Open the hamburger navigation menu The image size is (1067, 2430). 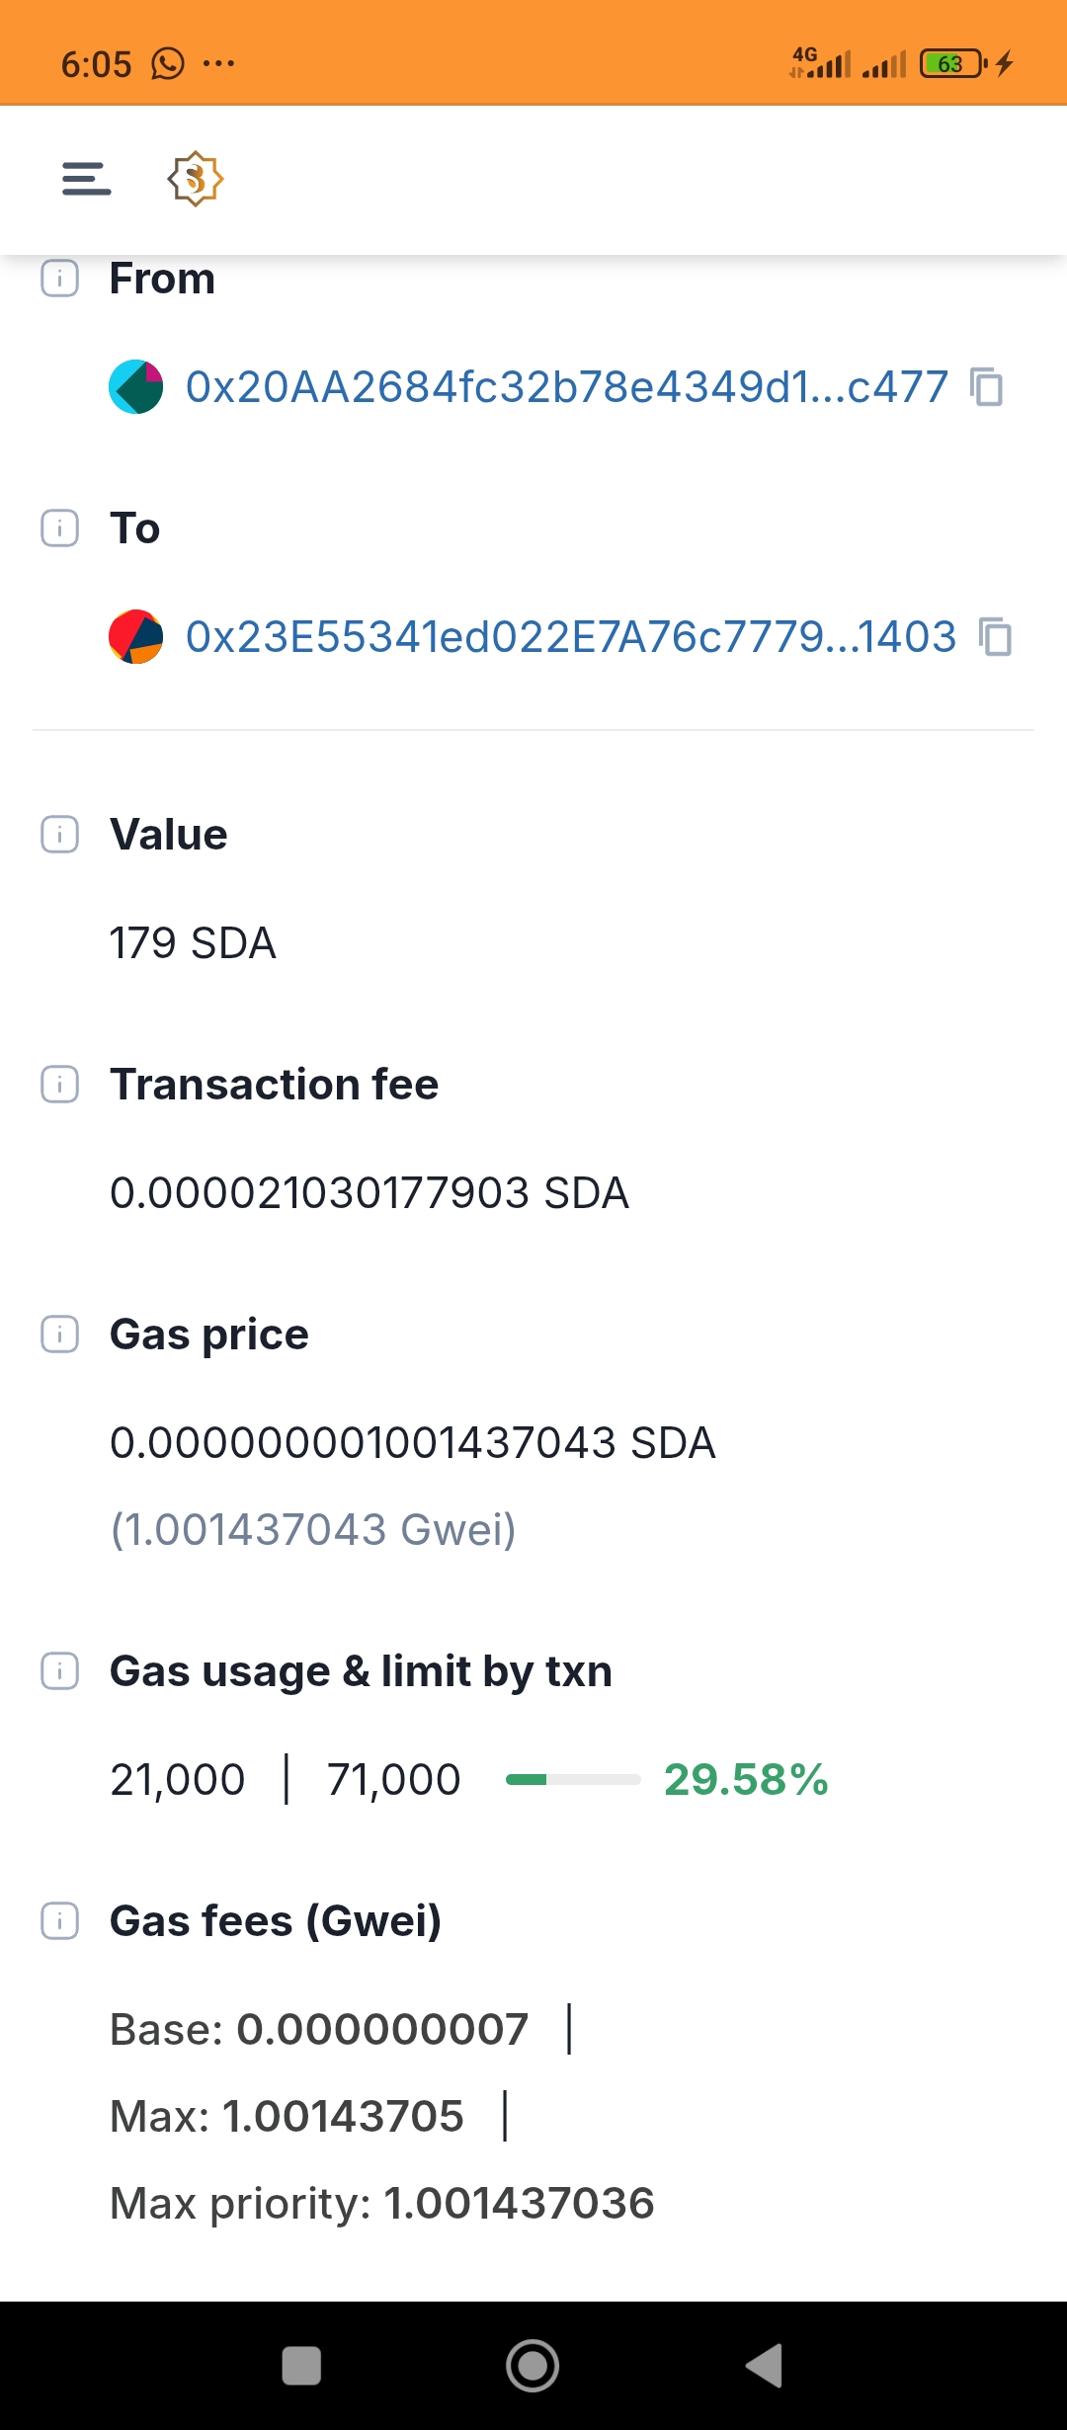click(86, 179)
